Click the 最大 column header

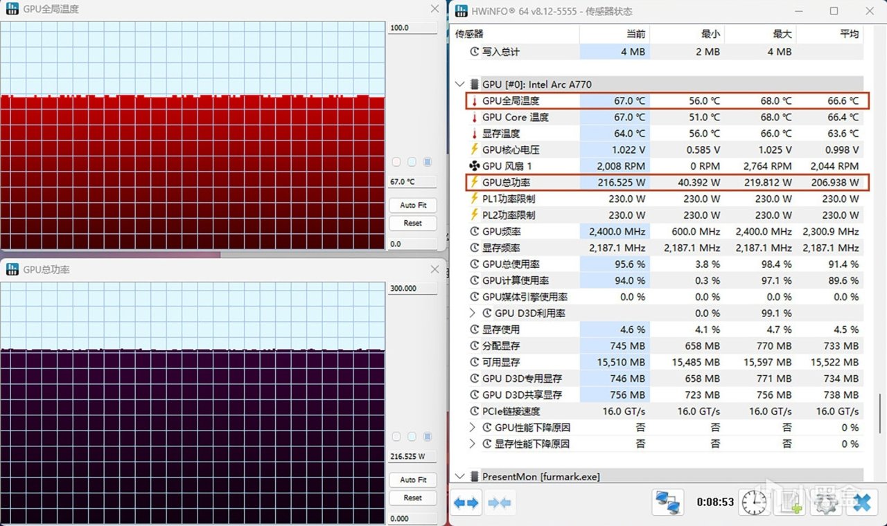[x=759, y=35]
